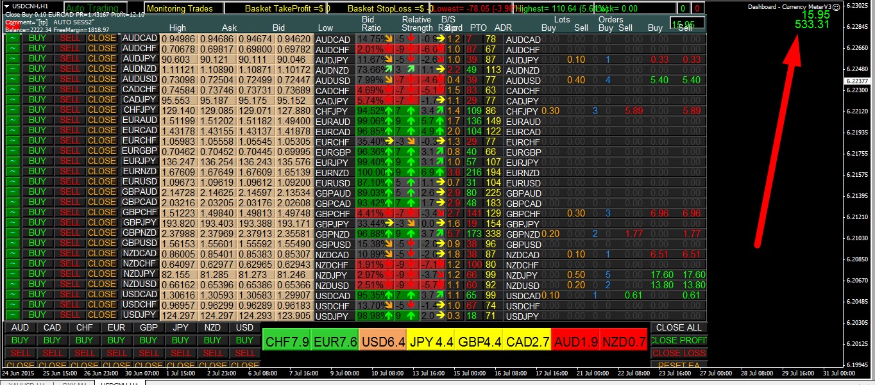Click the Dashboard - Currency MeterV3 label
This screenshot has width=875, height=385.
[790, 6]
